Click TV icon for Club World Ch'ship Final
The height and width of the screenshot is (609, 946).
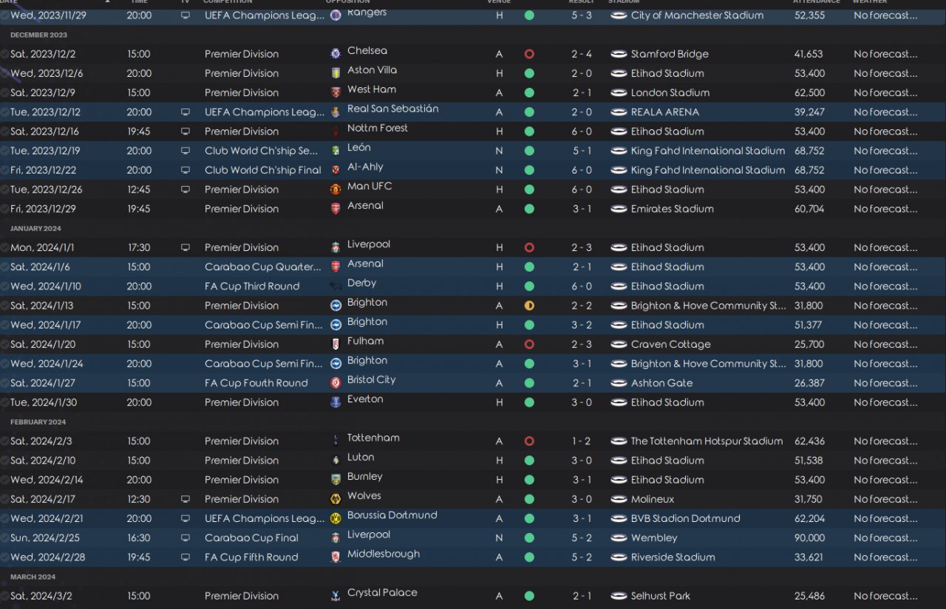pos(185,170)
